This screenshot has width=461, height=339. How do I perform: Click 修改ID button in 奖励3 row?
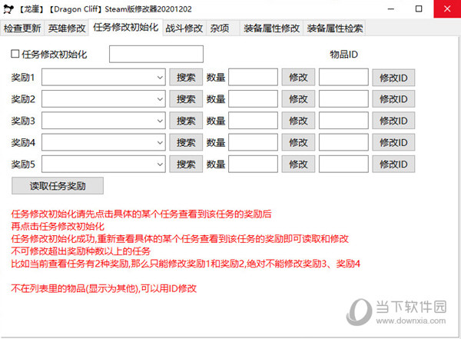tap(393, 121)
